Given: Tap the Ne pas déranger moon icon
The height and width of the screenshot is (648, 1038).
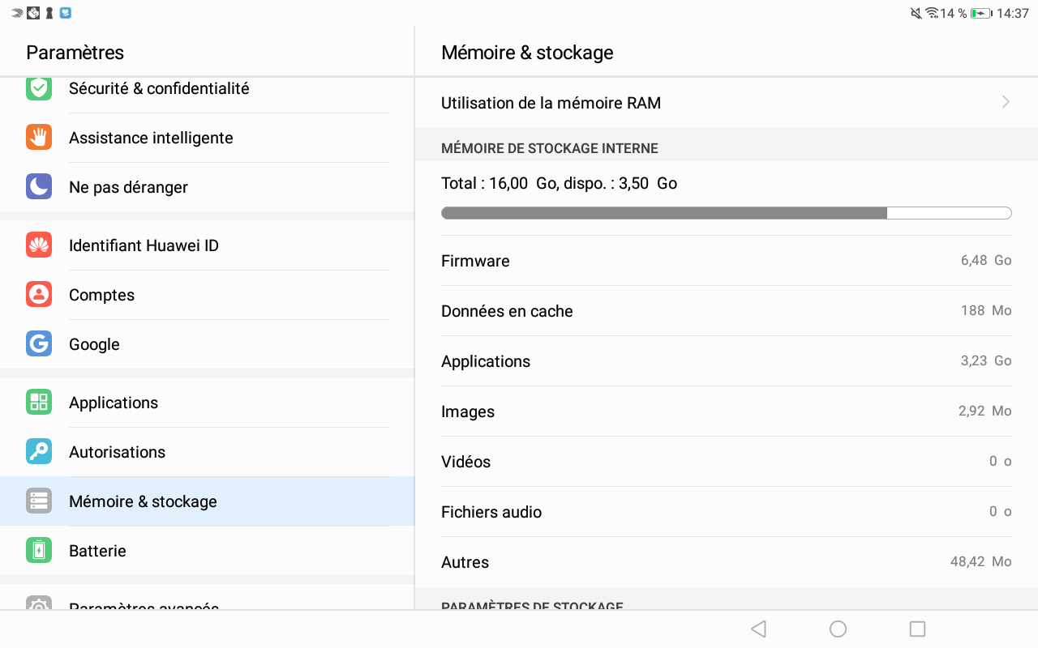Looking at the screenshot, I should (x=39, y=187).
